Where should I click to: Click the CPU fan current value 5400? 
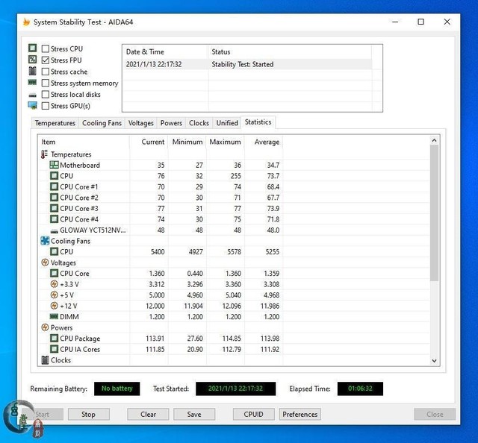pos(158,252)
